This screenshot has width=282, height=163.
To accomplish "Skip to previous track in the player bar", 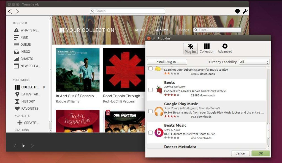I will (15, 146).
